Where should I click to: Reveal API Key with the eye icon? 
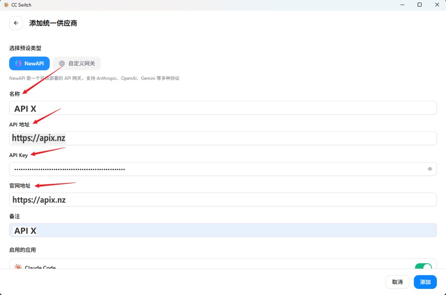click(430, 169)
